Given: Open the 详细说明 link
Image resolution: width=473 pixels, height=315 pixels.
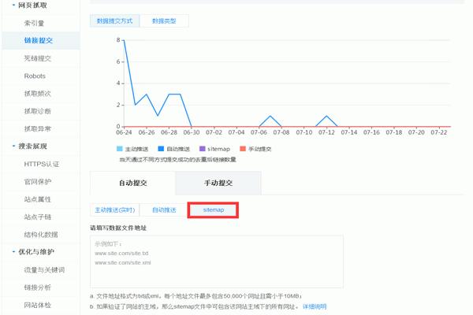Looking at the screenshot, I should pyautogui.click(x=315, y=306).
